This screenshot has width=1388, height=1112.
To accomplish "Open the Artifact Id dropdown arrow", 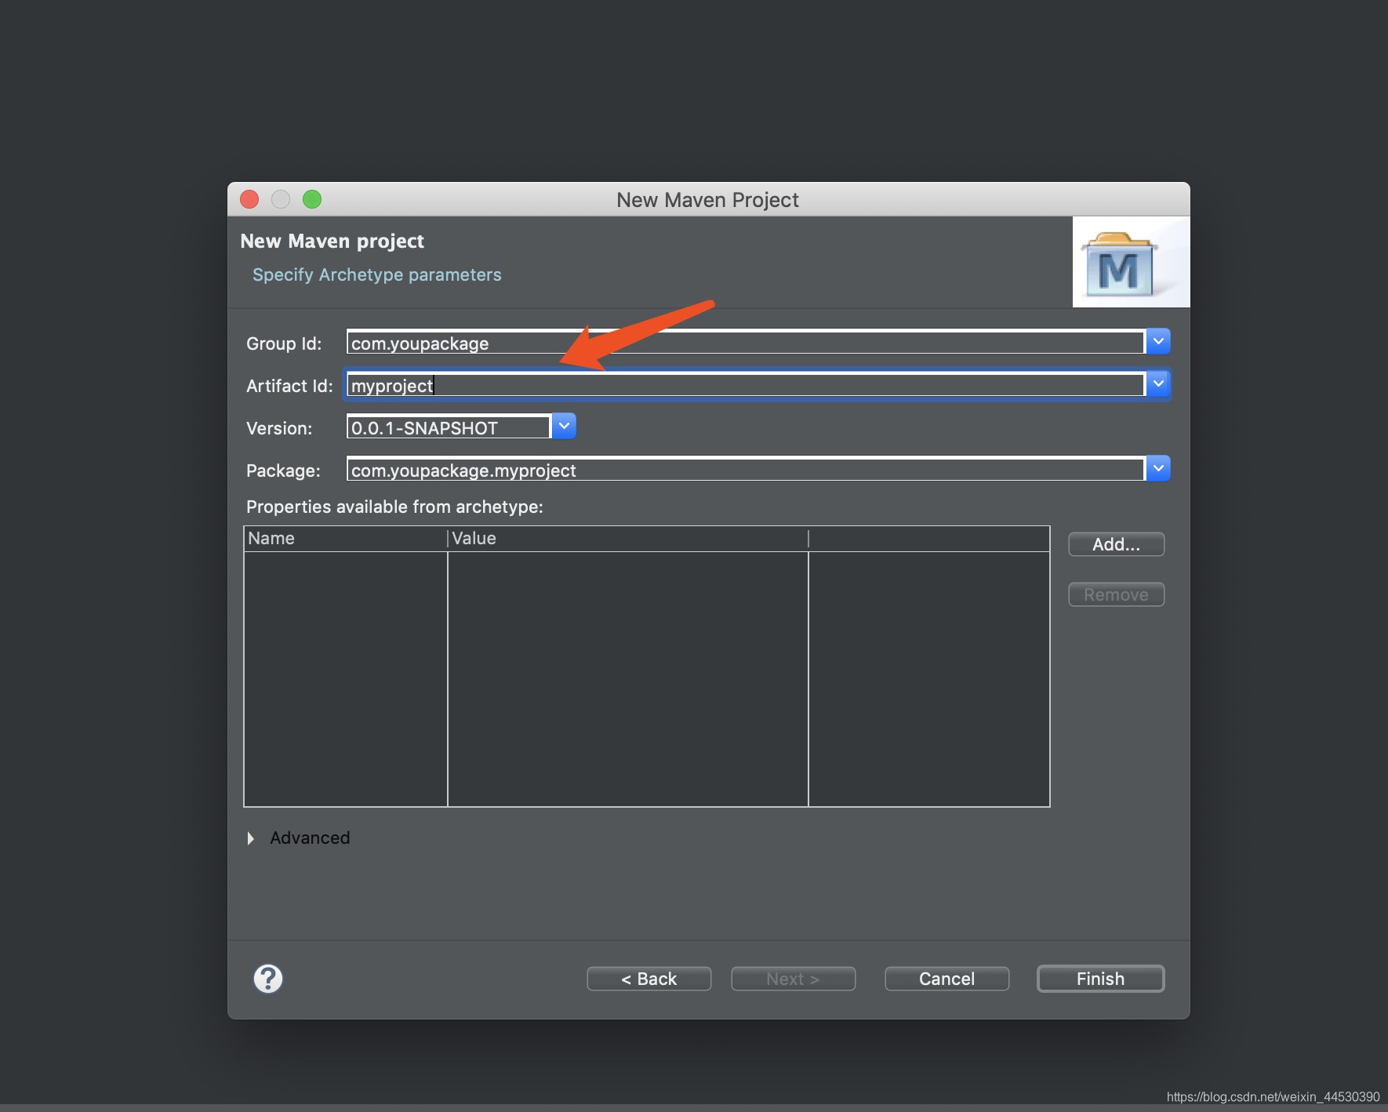I will (1158, 384).
